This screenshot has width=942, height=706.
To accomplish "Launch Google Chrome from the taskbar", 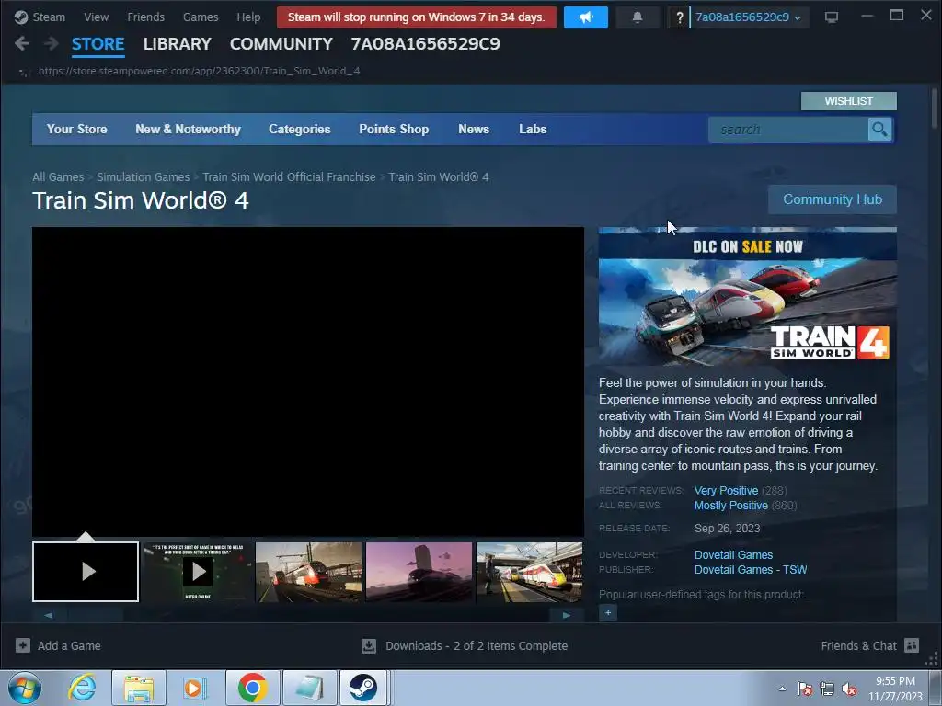I will (253, 688).
